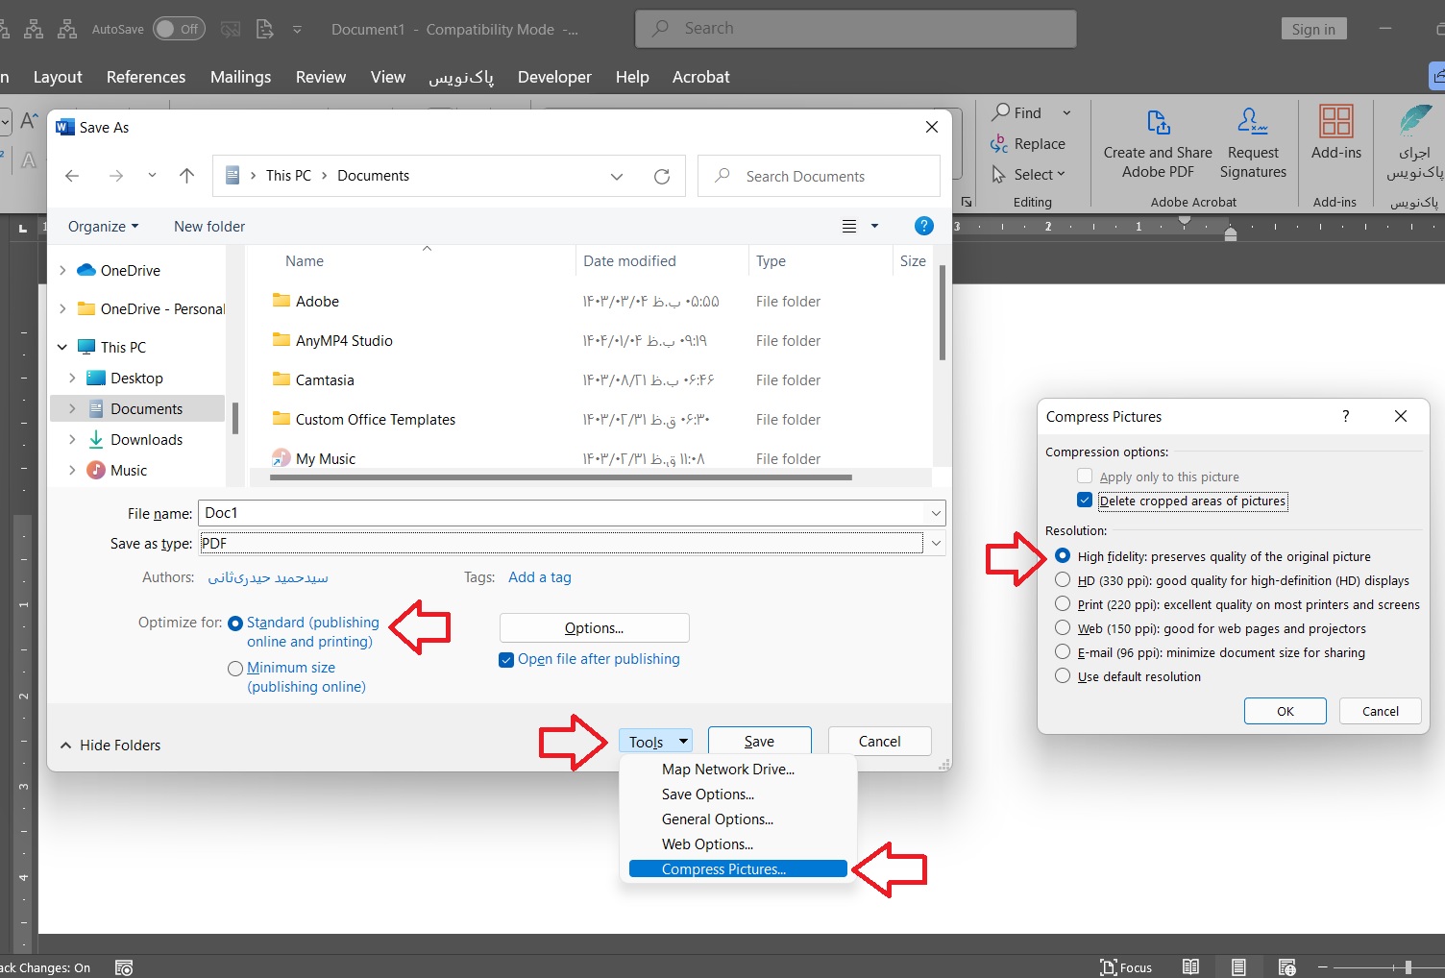The image size is (1445, 978).
Task: Open the Add-ins icon in ribbon
Action: pyautogui.click(x=1335, y=123)
